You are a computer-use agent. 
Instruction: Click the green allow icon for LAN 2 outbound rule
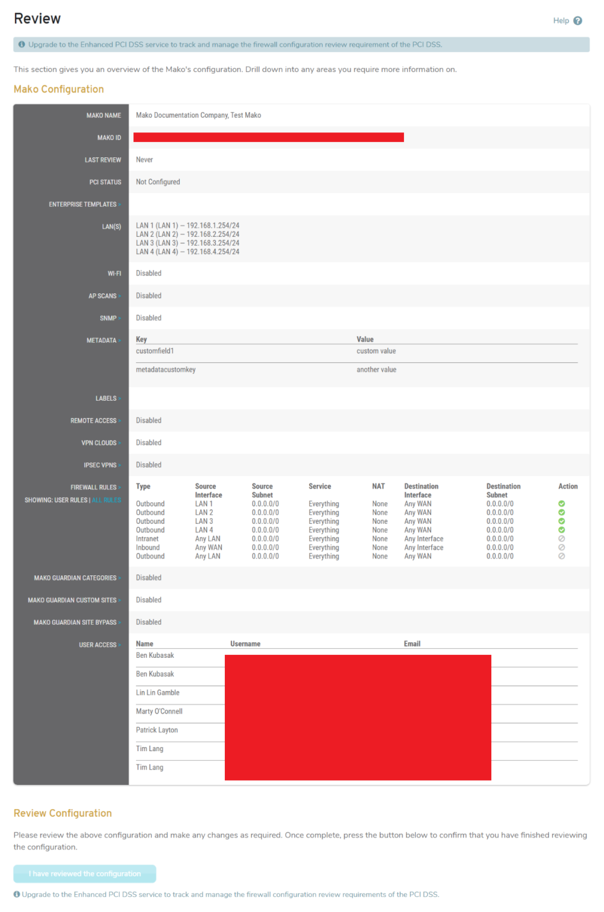coord(562,512)
